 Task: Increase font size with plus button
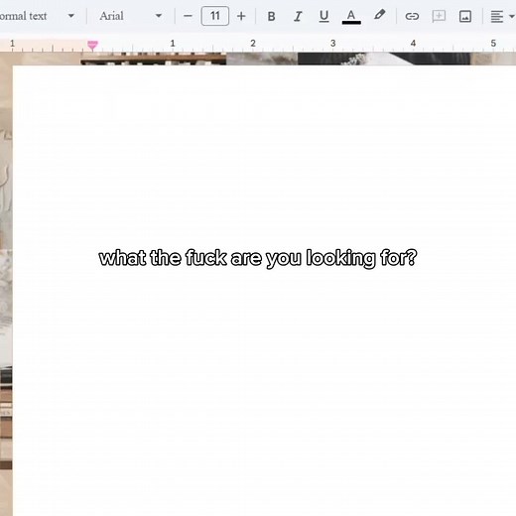click(x=241, y=16)
